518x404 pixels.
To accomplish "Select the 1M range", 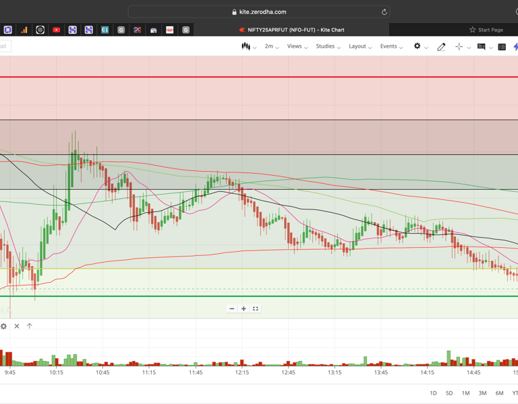I will click(x=465, y=393).
